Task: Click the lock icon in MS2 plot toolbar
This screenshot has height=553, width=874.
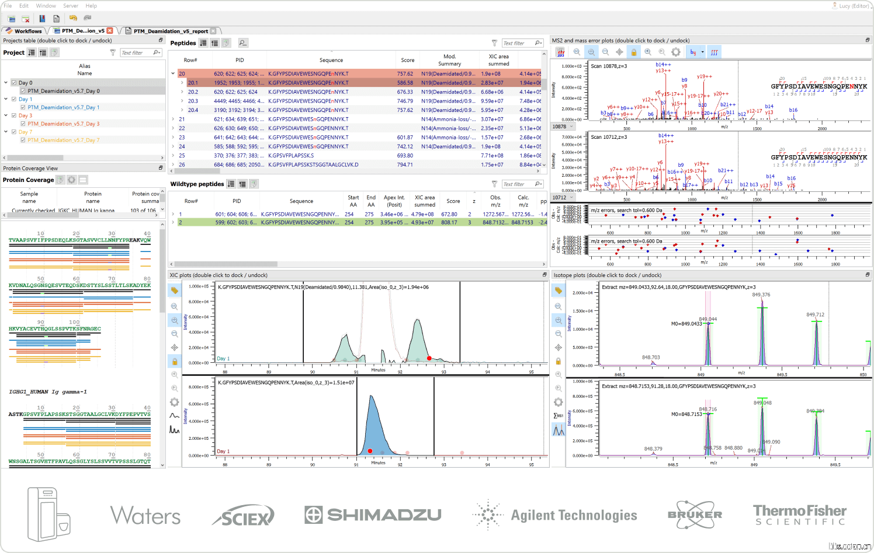Action: point(633,52)
